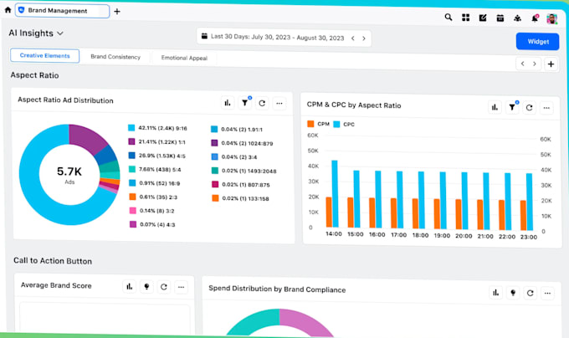Click the Widget button
This screenshot has height=338, width=569.
click(x=538, y=42)
